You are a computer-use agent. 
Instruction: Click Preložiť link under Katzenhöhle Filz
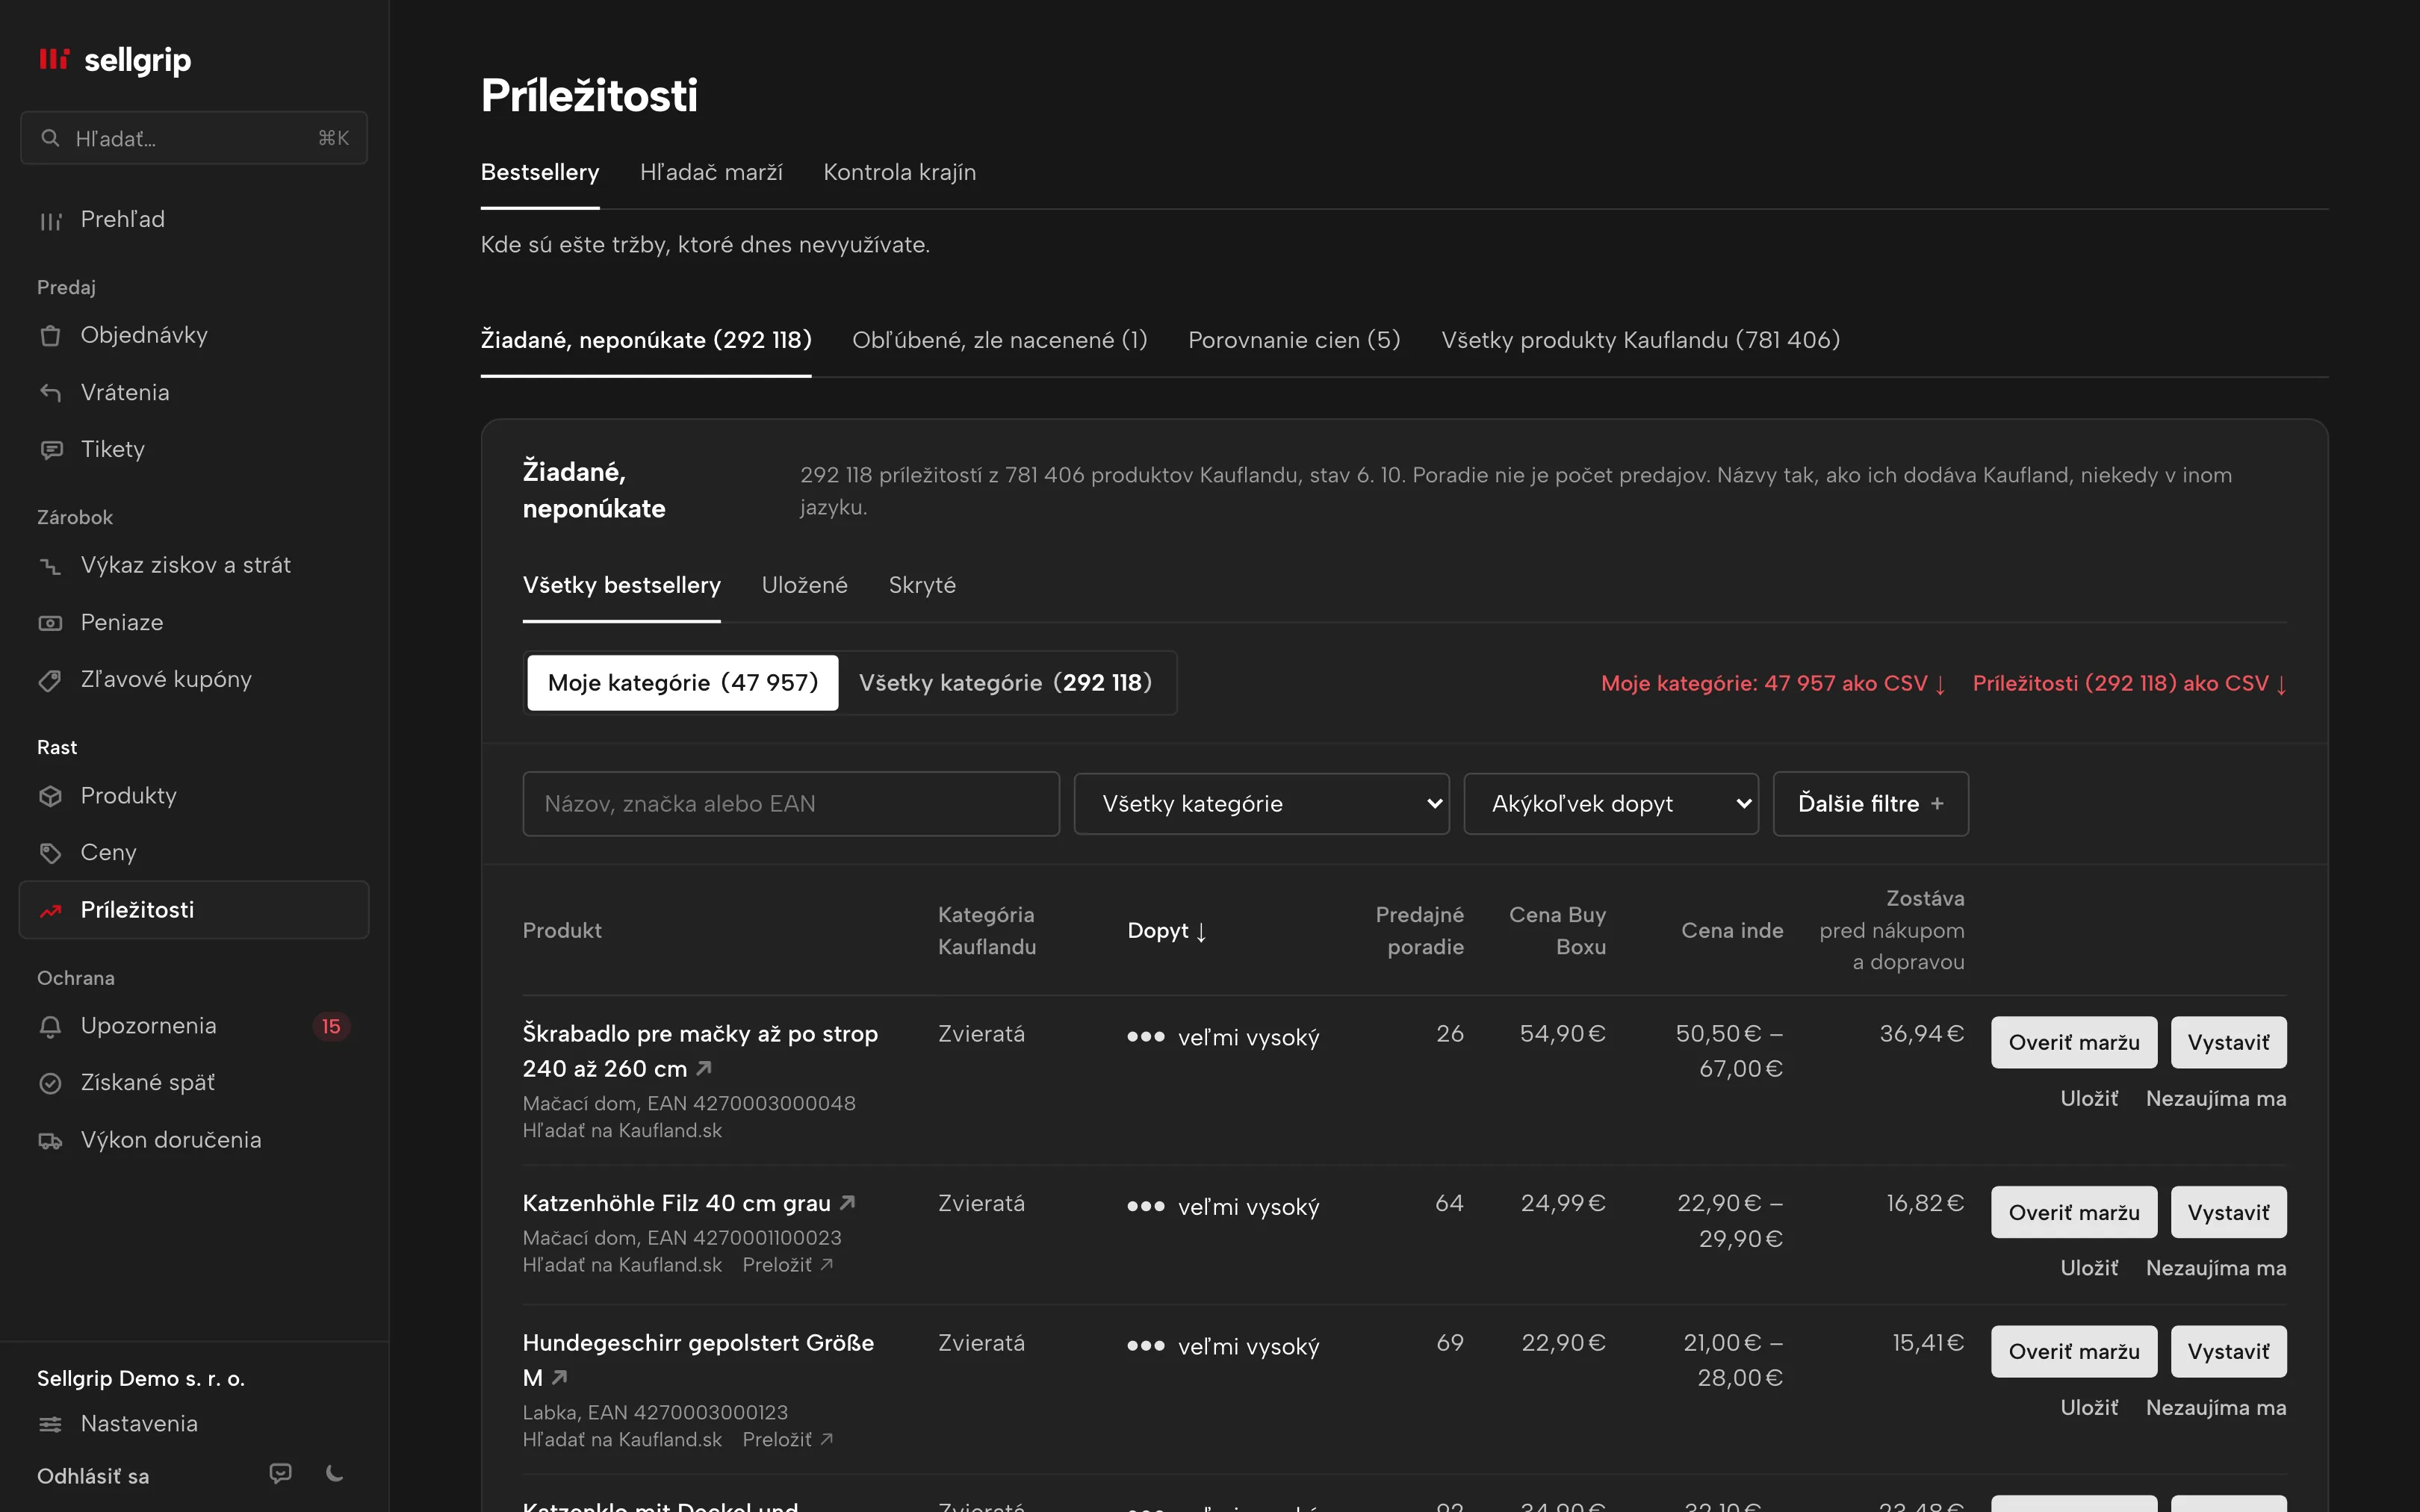tap(787, 1265)
